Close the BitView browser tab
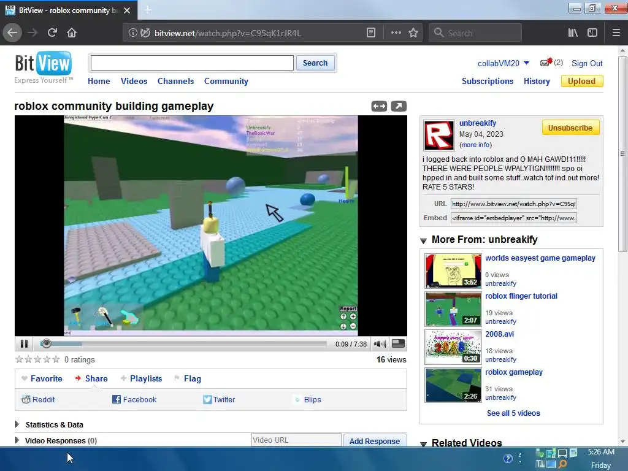 coord(127,10)
